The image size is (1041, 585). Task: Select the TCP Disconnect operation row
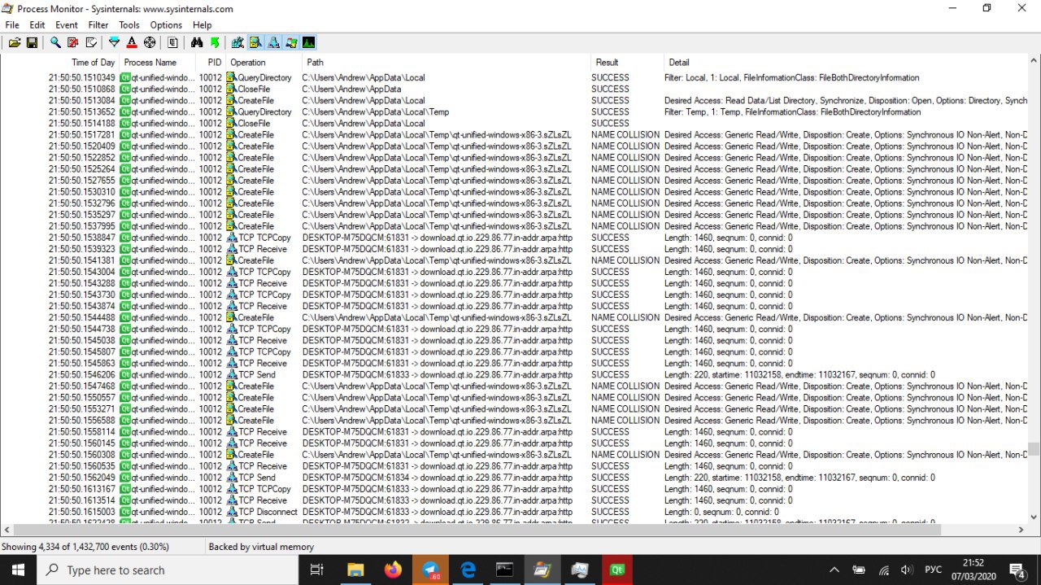coord(516,512)
